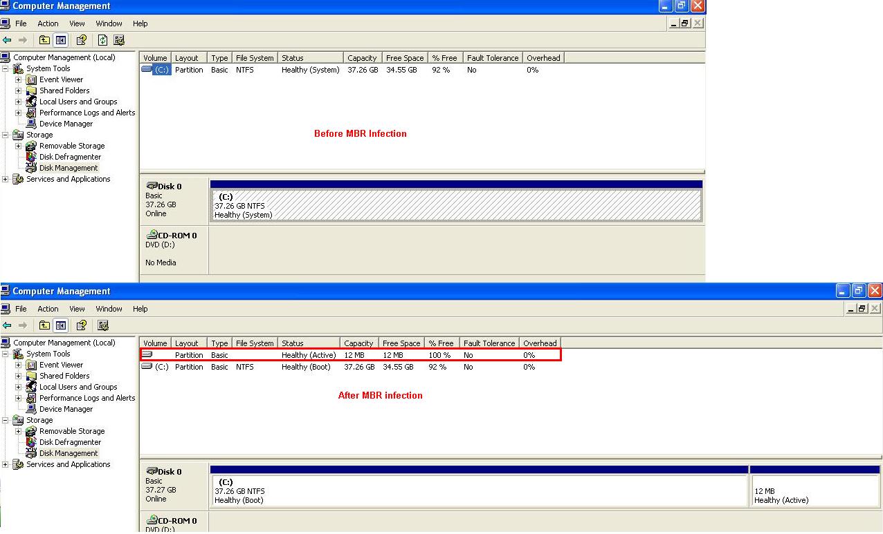Open Device Manager in top window tree
This screenshot has height=534, width=883.
66,124
